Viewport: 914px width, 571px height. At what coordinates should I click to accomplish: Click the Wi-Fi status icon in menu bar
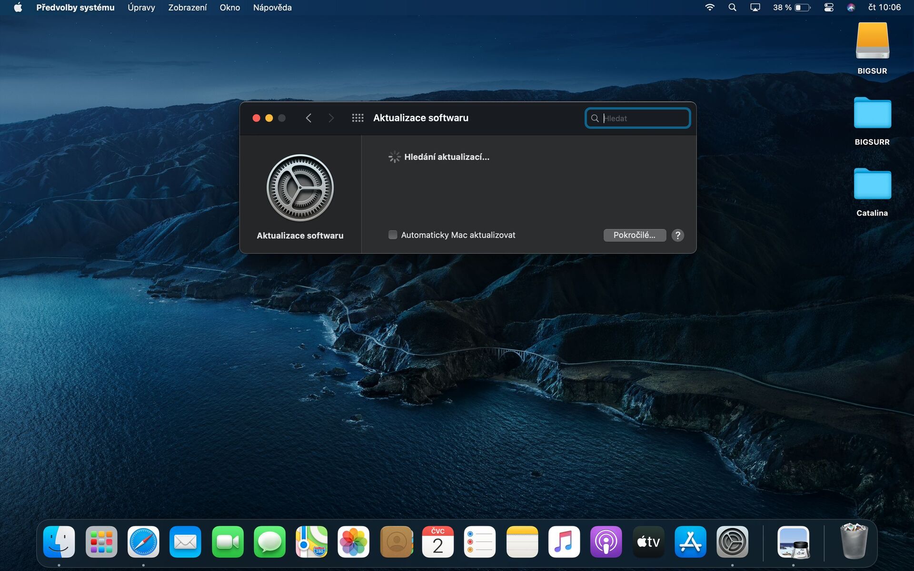point(710,7)
